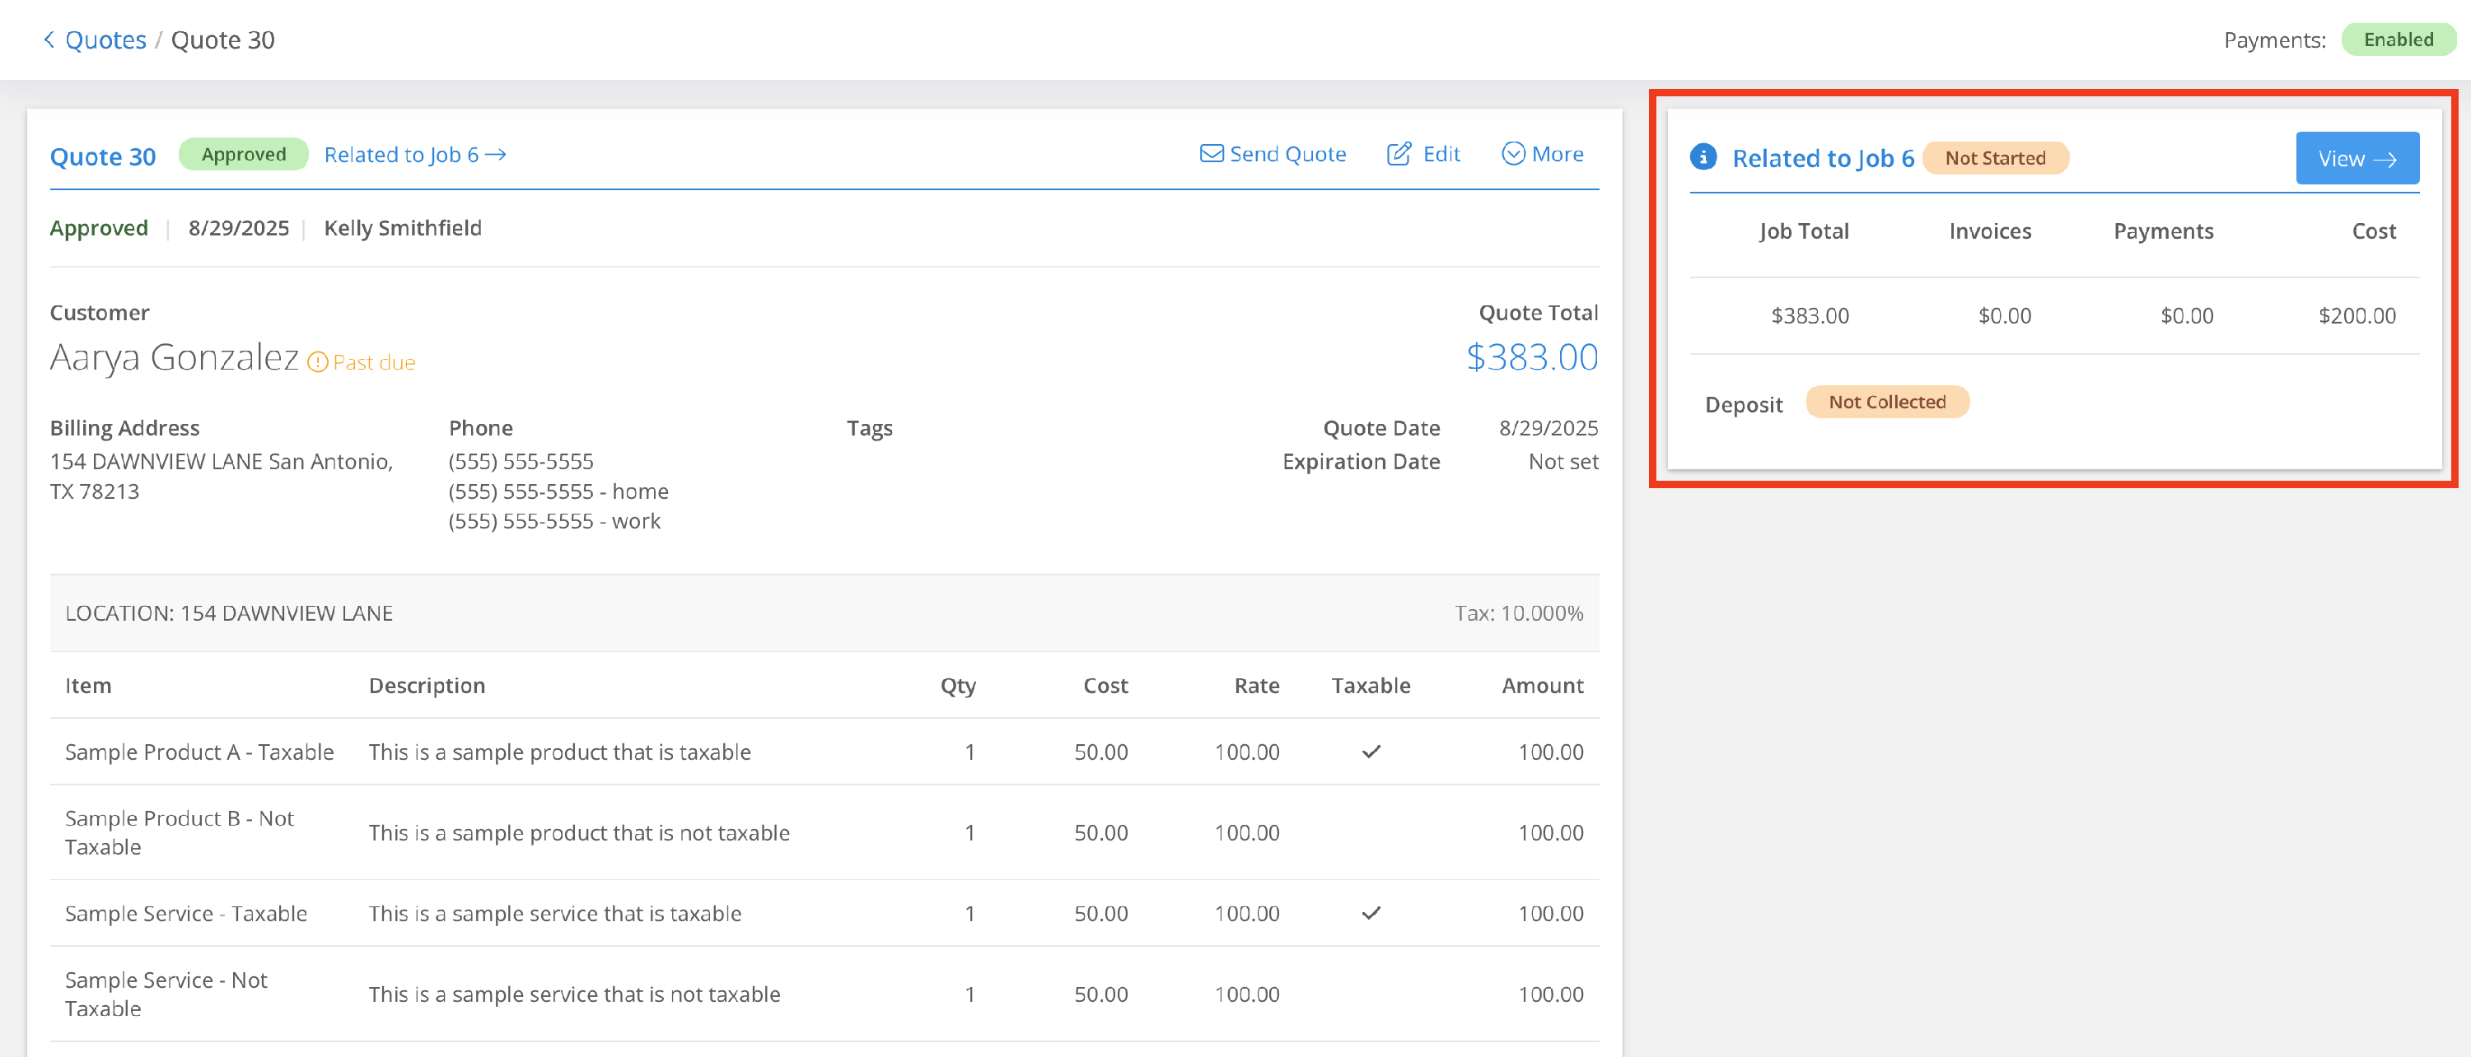The width and height of the screenshot is (2471, 1057).
Task: Click the pencil Edit icon
Action: (1399, 153)
